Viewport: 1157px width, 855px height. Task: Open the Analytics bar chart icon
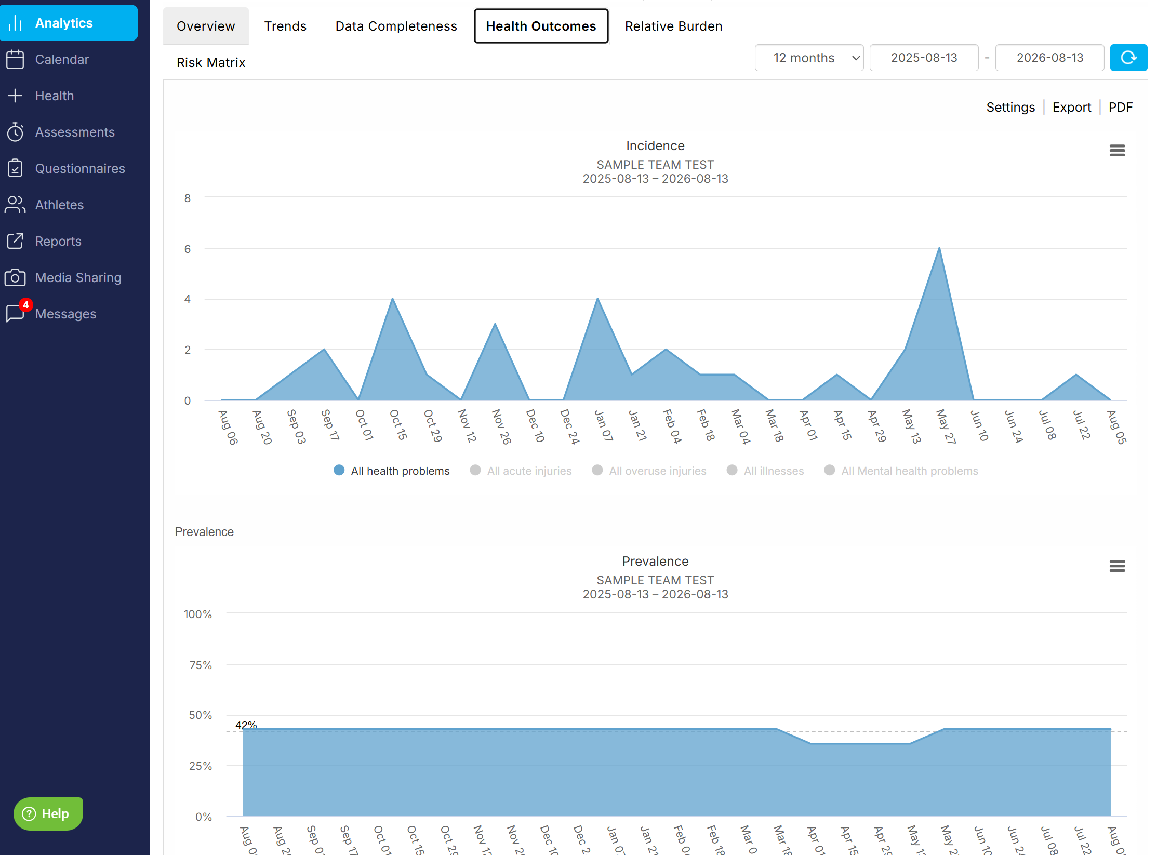point(16,23)
